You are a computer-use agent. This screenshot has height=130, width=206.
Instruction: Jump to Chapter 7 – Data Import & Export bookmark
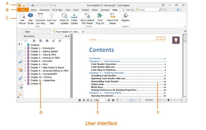pos(47,68)
